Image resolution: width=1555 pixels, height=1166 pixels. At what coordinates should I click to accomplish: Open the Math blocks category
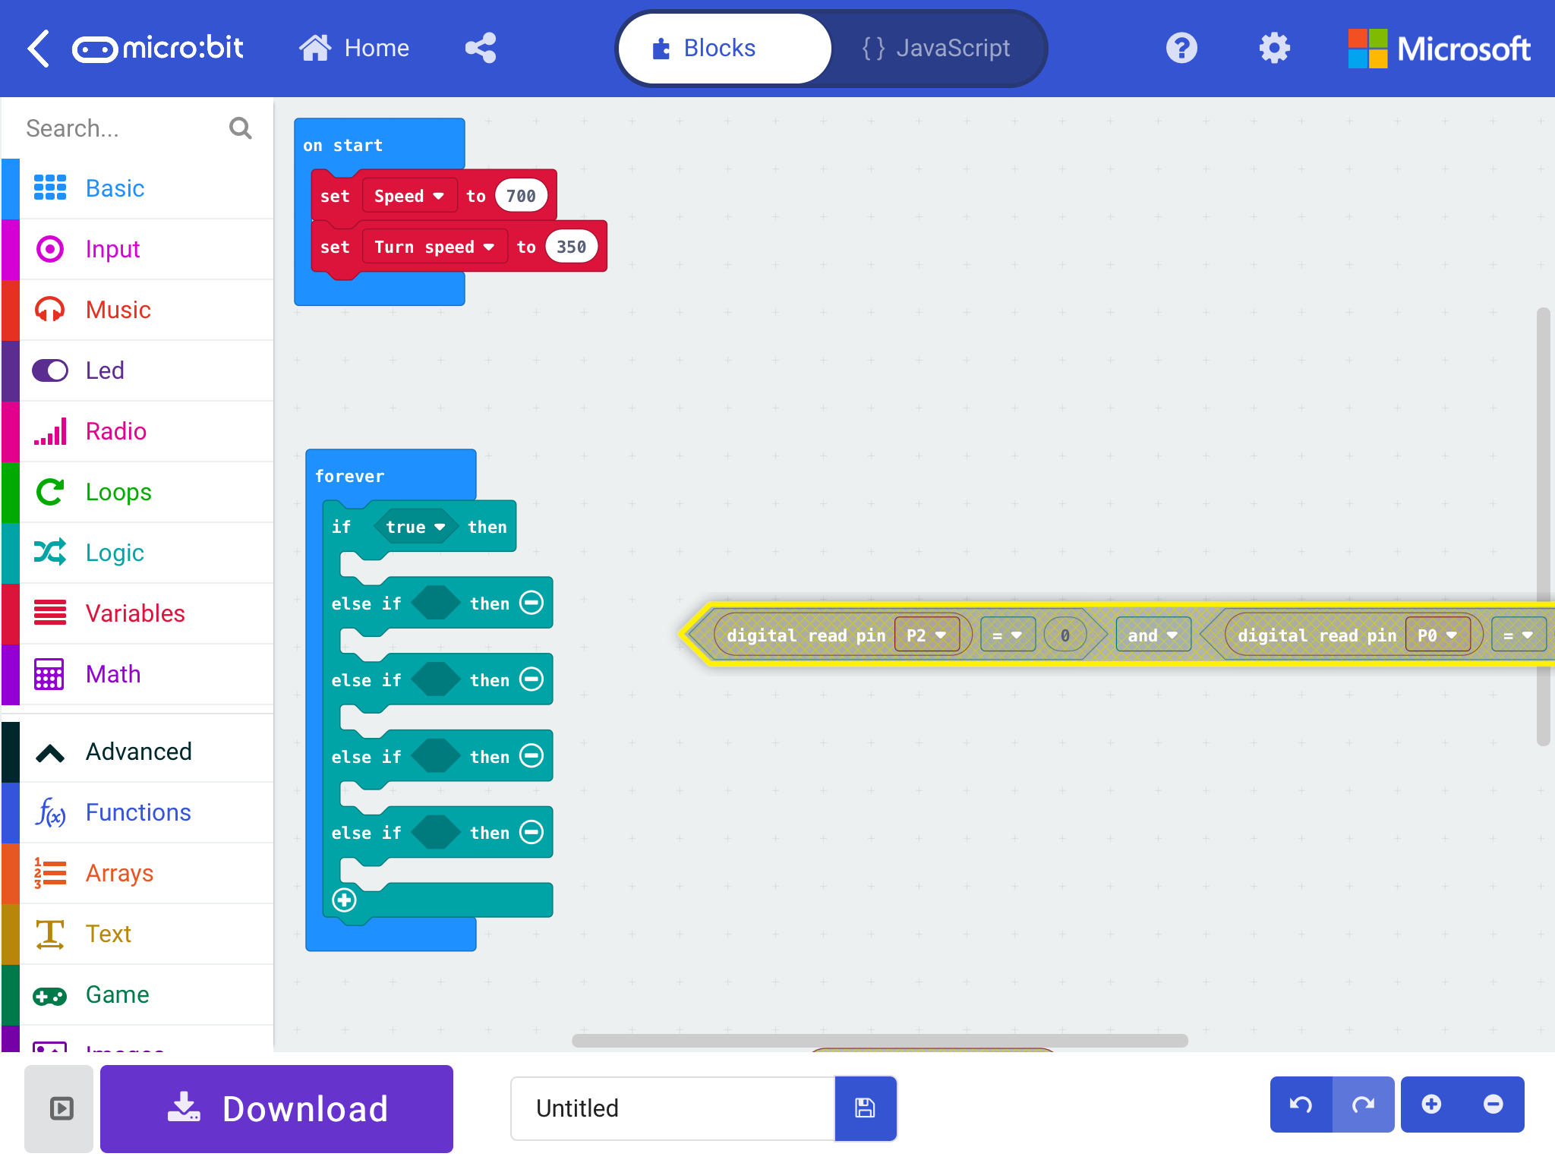112,673
